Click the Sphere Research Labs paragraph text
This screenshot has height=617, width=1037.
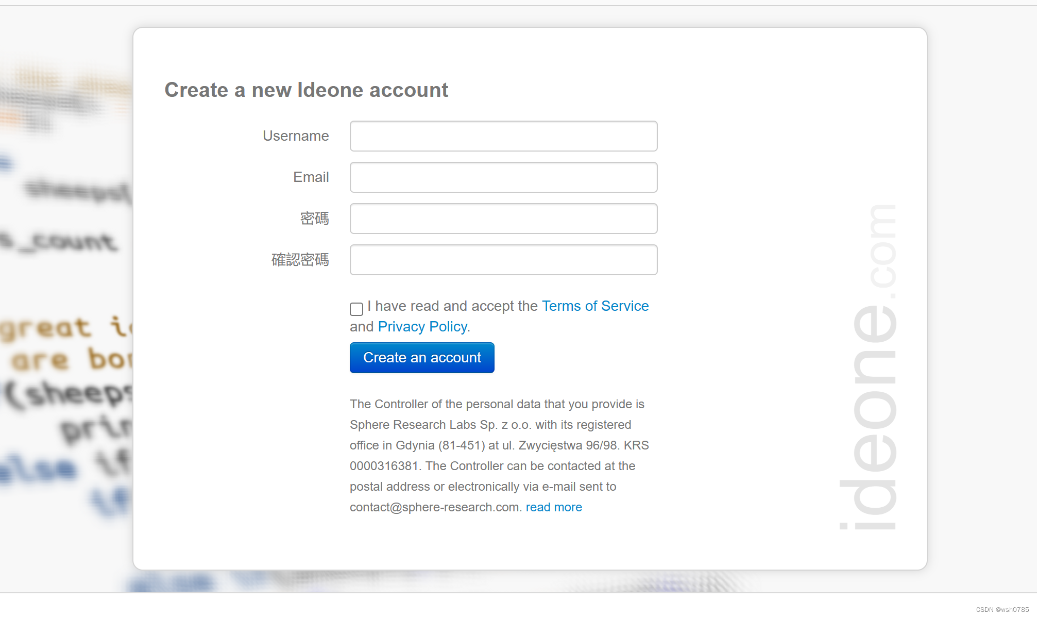click(490, 425)
